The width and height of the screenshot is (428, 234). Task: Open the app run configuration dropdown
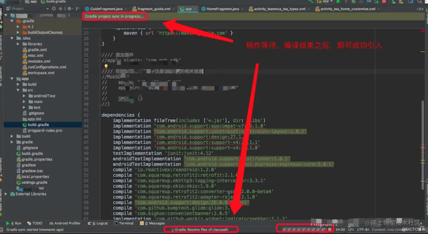click(x=325, y=1)
